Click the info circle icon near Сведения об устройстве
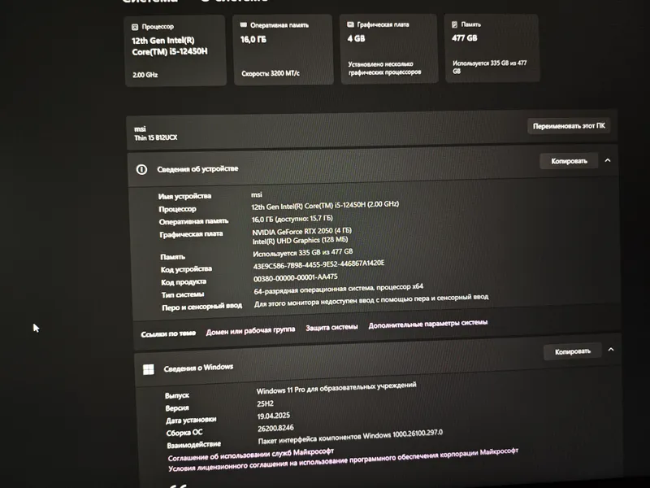Viewport: 650px width, 488px height. [141, 169]
